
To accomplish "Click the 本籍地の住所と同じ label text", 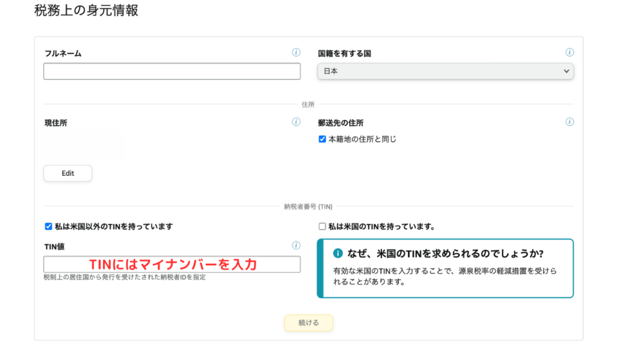I will tap(362, 139).
